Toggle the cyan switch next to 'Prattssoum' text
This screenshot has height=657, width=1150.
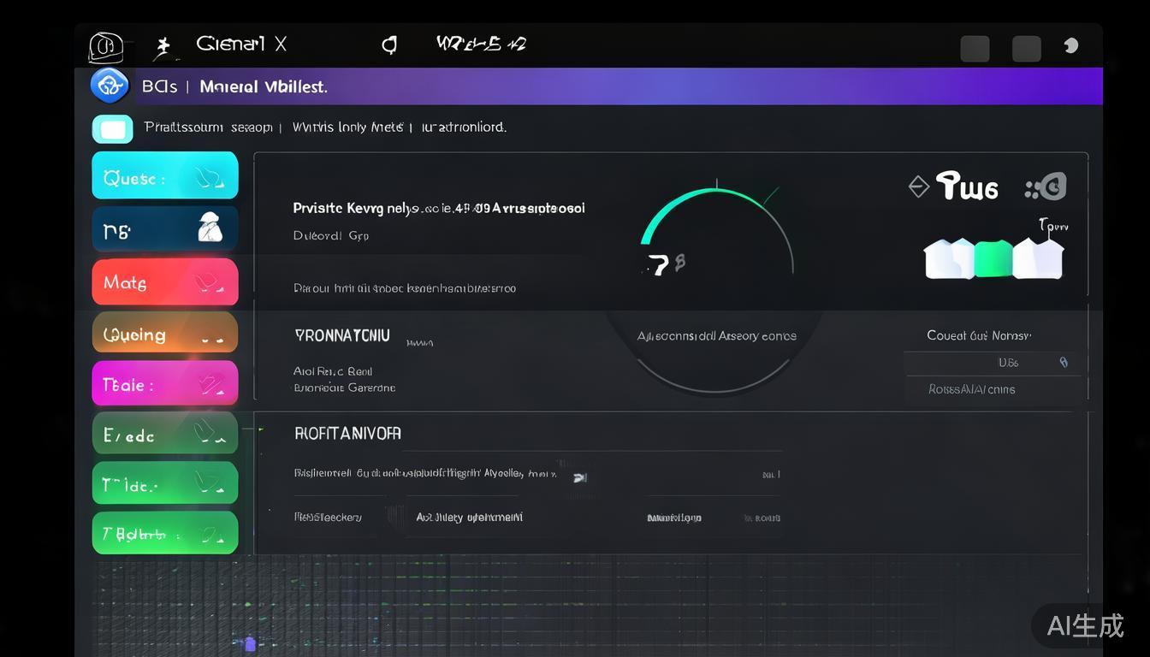(113, 128)
